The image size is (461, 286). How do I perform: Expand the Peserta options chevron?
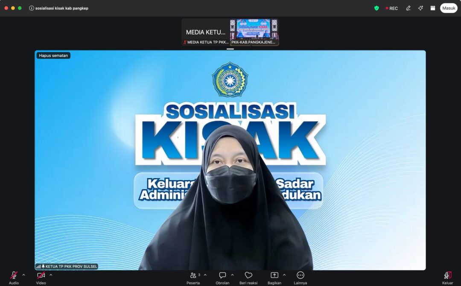tap(205, 275)
